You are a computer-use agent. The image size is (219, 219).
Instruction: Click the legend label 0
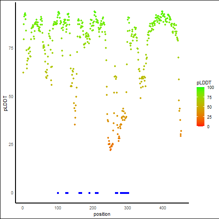coord(208,126)
